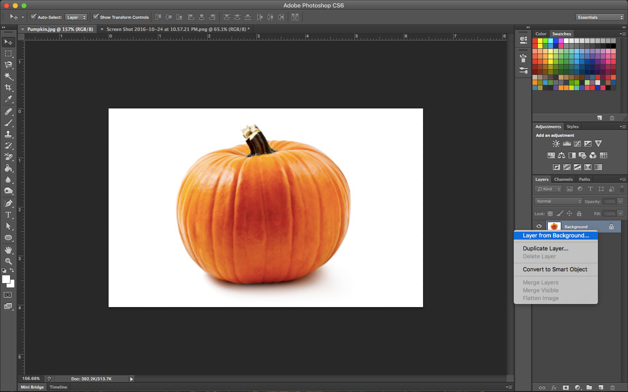Select the Crop tool
The height and width of the screenshot is (392, 628).
click(9, 87)
